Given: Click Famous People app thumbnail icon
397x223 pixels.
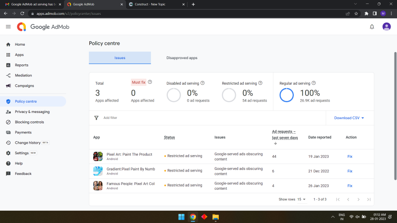Looking at the screenshot, I should pos(98,185).
